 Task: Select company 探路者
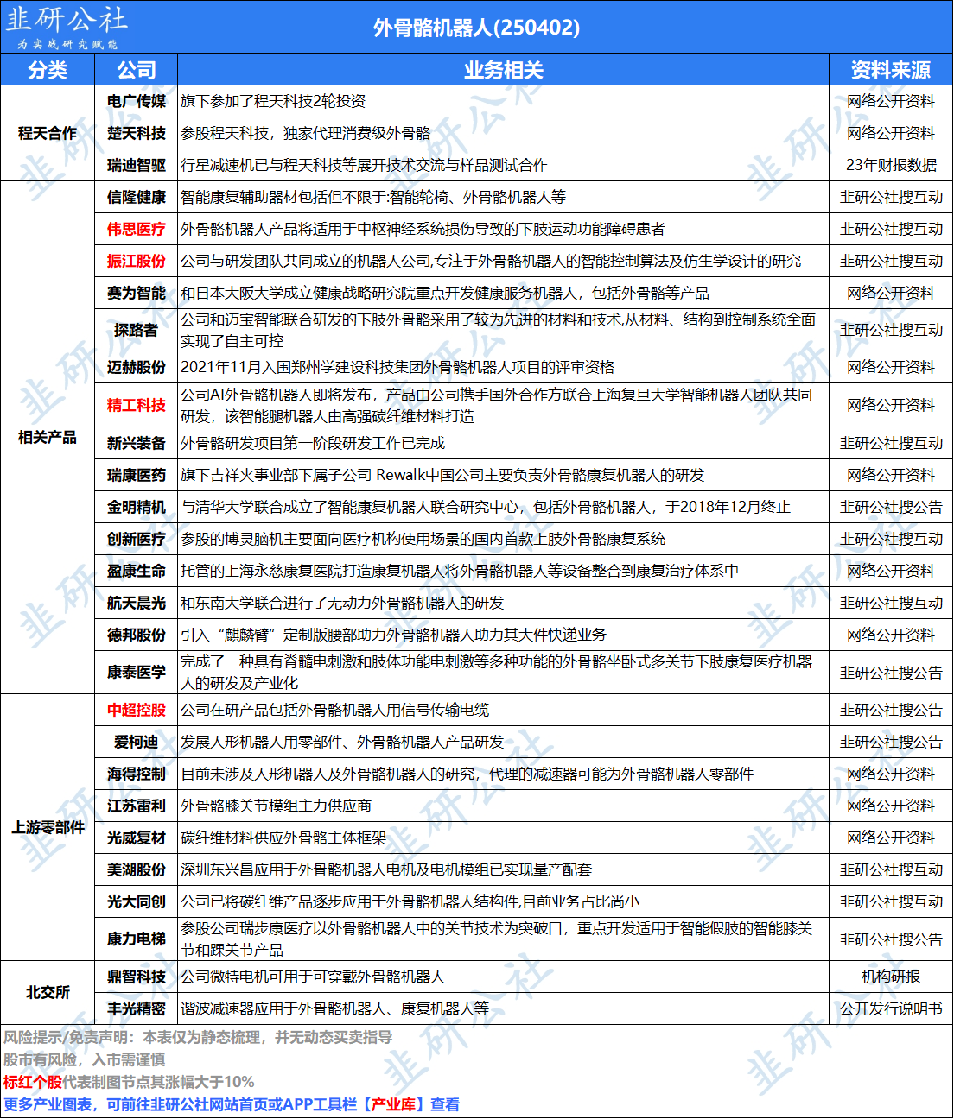(x=137, y=330)
